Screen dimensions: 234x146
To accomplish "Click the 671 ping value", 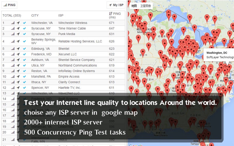I will 112,23.
